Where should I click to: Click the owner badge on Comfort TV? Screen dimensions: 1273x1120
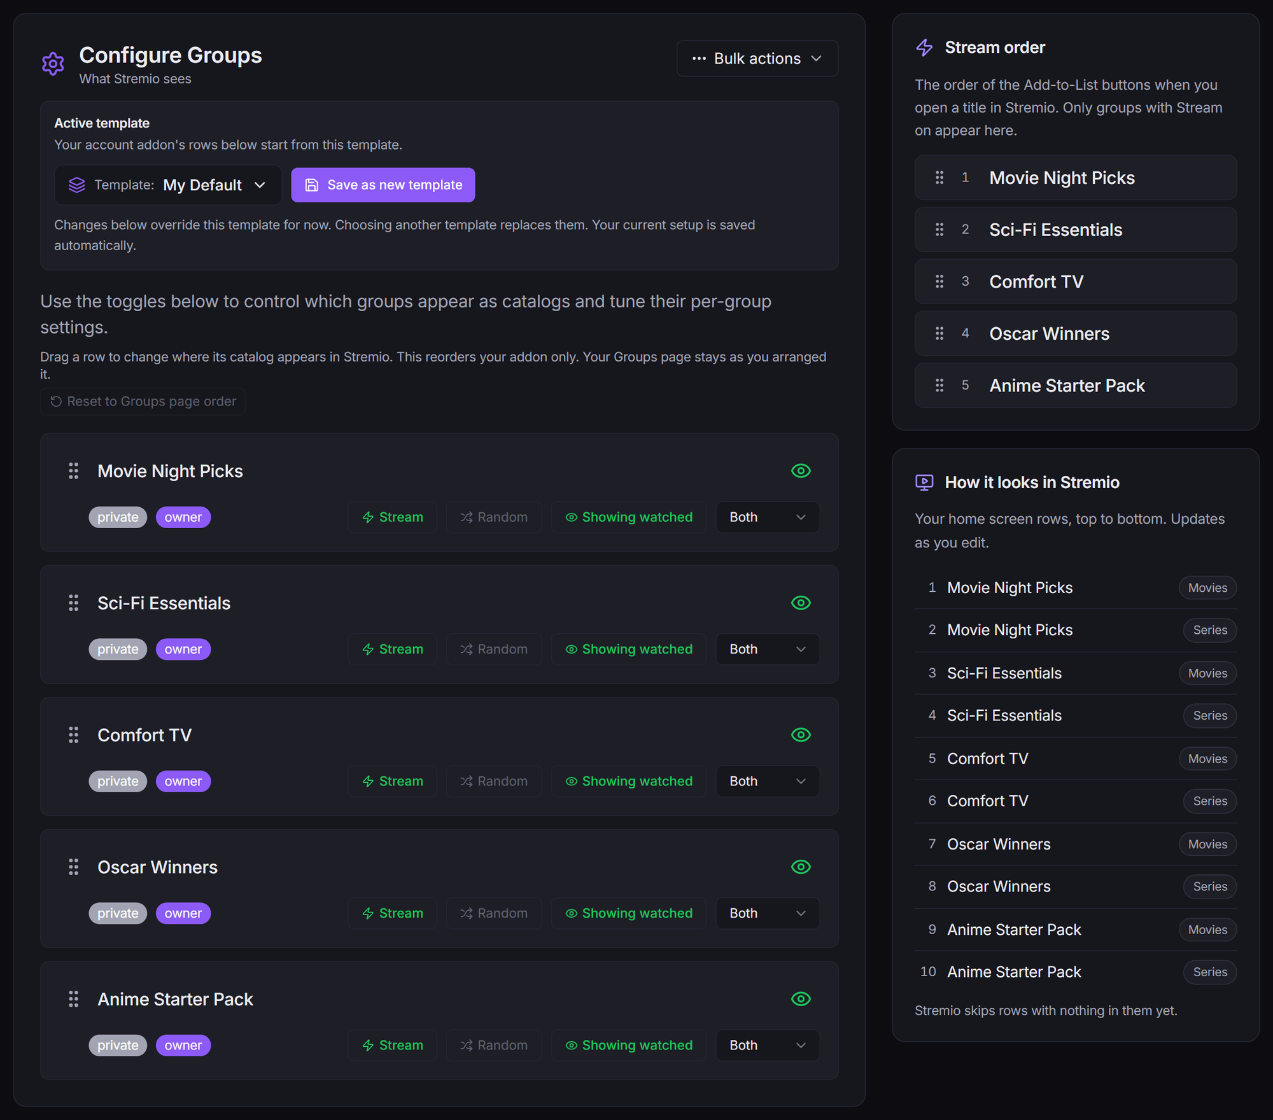[183, 781]
